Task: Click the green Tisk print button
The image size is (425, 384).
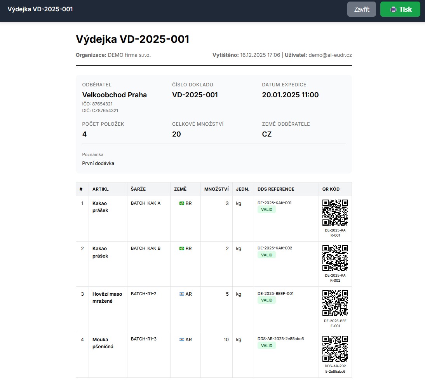Action: 400,9
